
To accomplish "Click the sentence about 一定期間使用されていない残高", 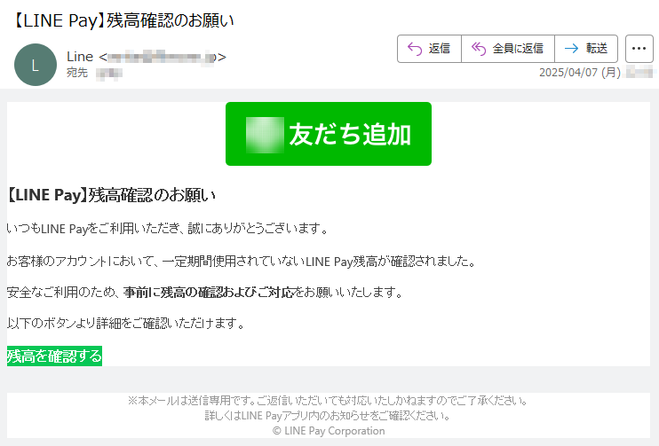I will (242, 262).
